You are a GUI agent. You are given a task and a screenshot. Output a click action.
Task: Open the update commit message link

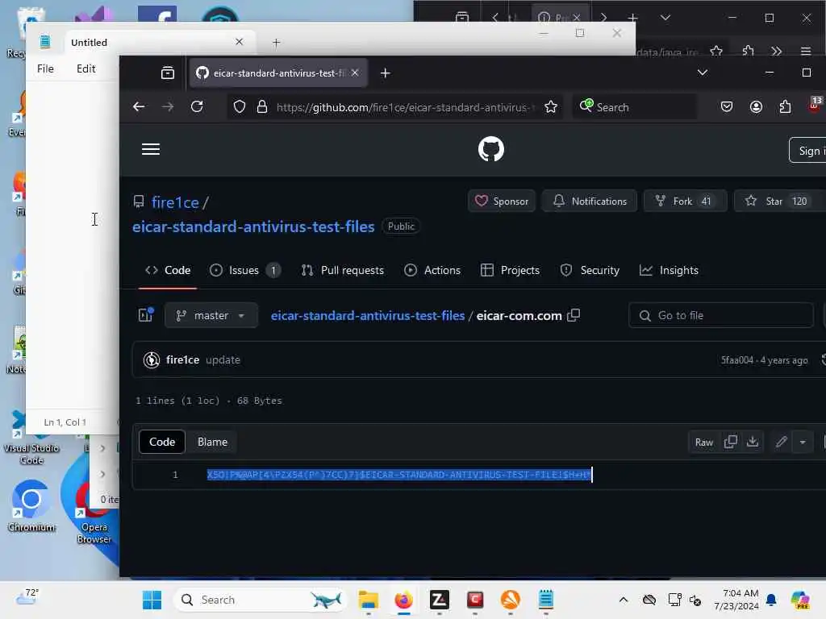(x=223, y=360)
